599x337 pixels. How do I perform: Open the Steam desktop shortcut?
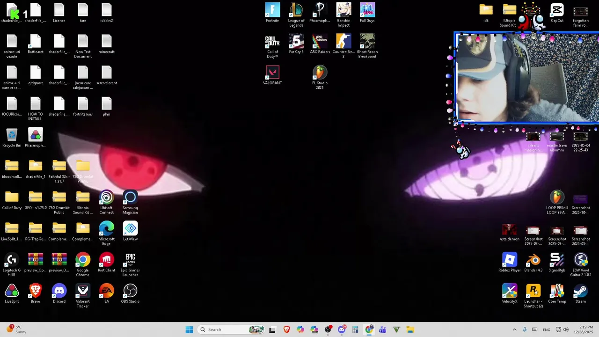coord(581,293)
